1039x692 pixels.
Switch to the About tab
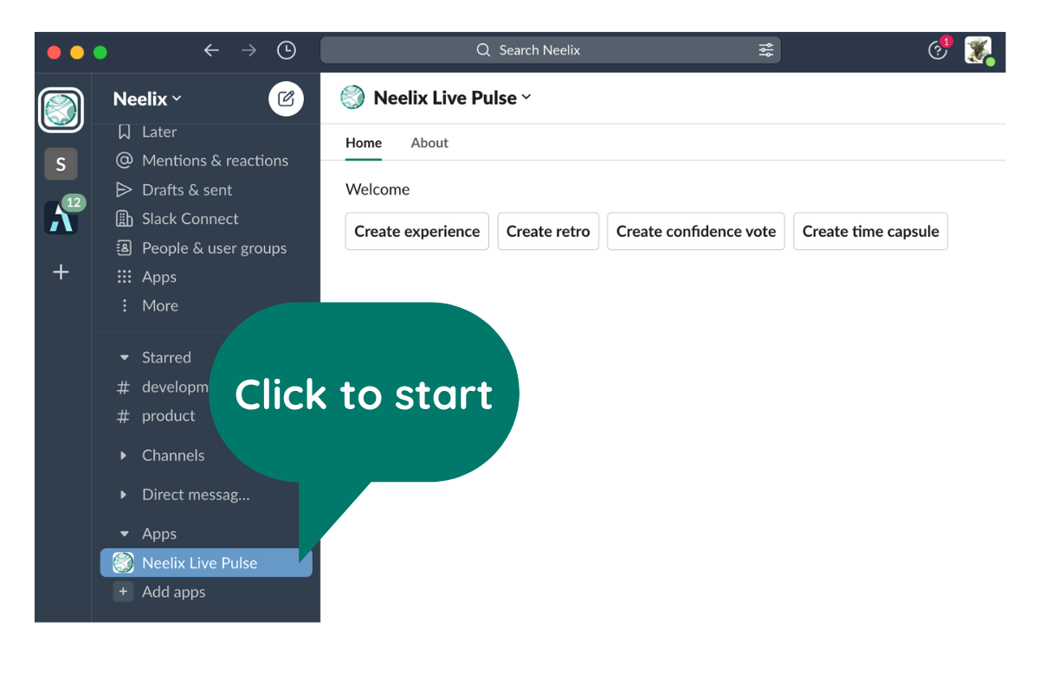coord(429,143)
